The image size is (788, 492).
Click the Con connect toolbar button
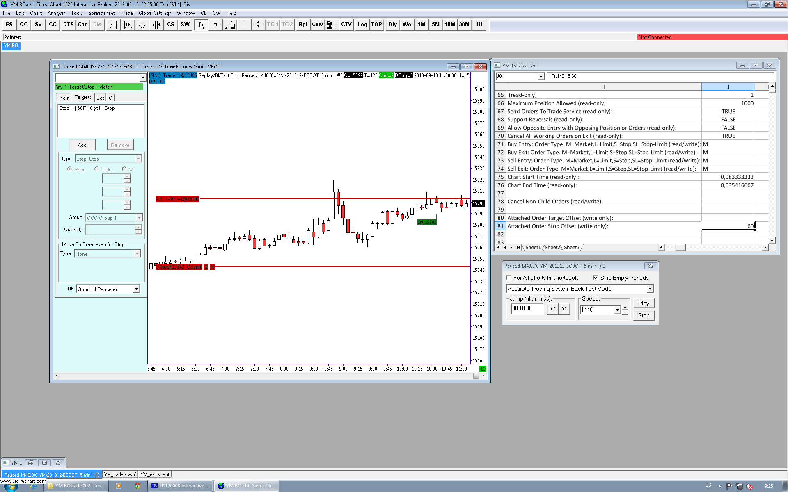coord(82,25)
